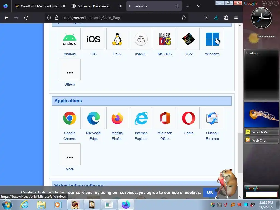
Task: Open the OS/2 logo icon
Action: click(x=189, y=39)
